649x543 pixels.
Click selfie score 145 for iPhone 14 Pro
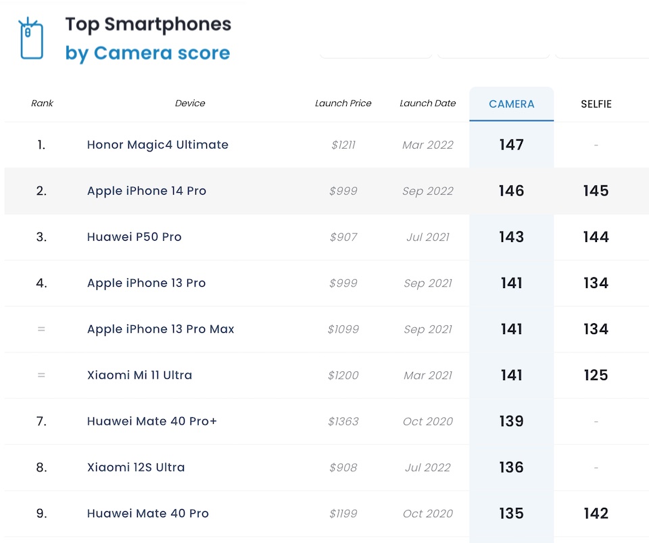coord(596,191)
